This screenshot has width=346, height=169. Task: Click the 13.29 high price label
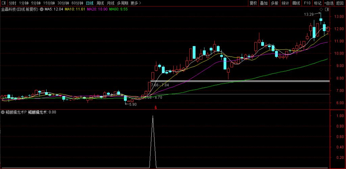(x=308, y=14)
